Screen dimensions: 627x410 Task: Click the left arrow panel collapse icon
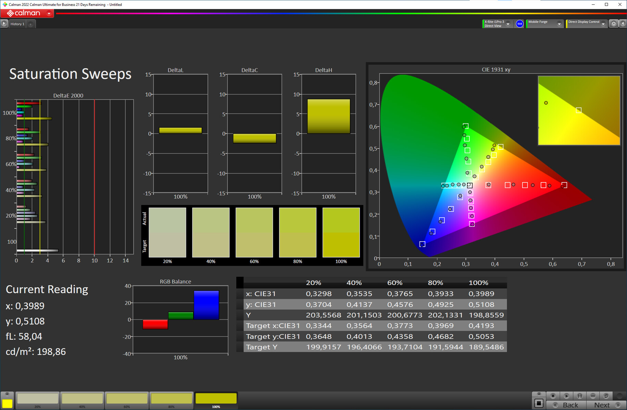(x=623, y=24)
